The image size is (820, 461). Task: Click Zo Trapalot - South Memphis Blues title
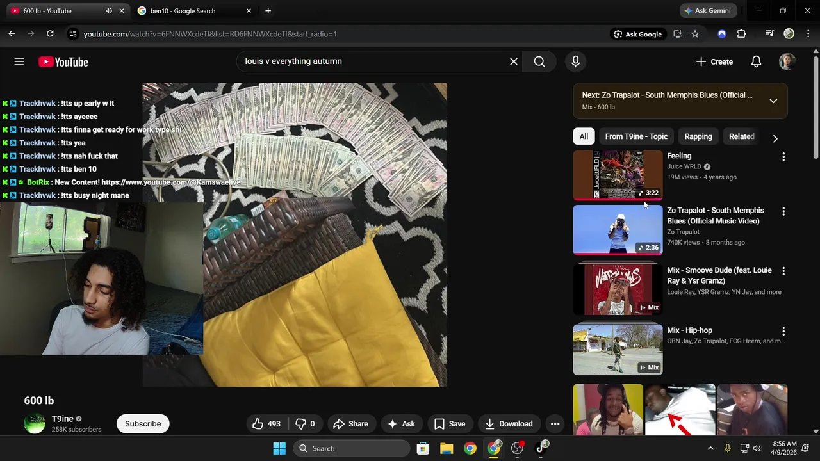(x=716, y=216)
